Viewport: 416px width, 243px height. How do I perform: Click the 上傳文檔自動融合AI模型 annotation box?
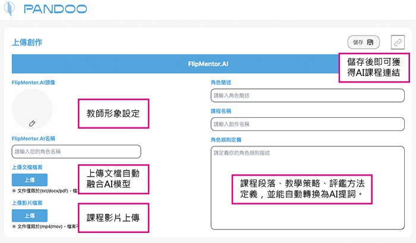pyautogui.click(x=113, y=178)
